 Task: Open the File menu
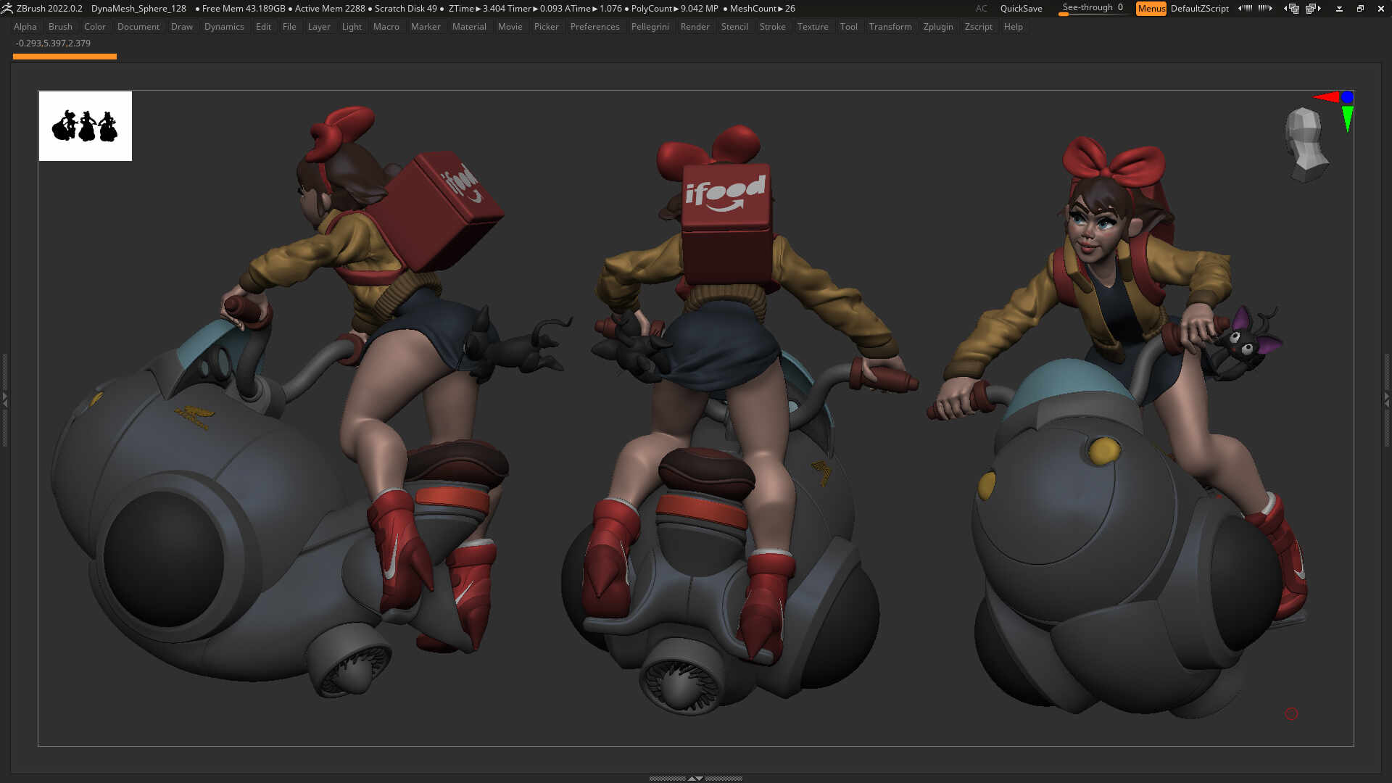(289, 27)
